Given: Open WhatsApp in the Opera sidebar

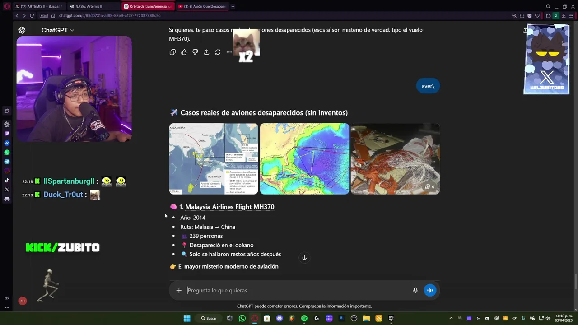Looking at the screenshot, I should [x=7, y=153].
